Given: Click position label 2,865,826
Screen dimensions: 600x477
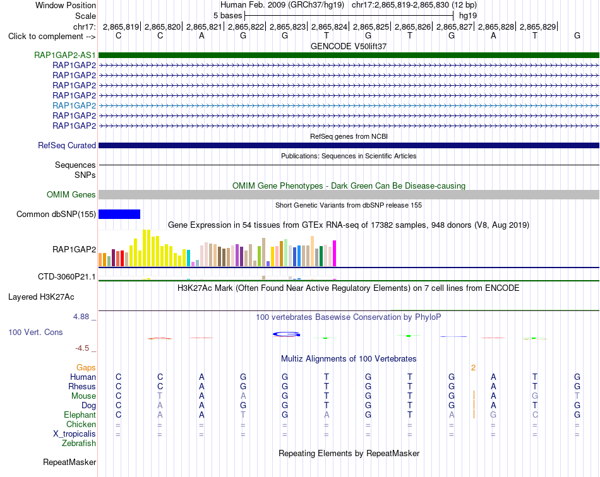Looking at the screenshot, I should pyautogui.click(x=412, y=27).
